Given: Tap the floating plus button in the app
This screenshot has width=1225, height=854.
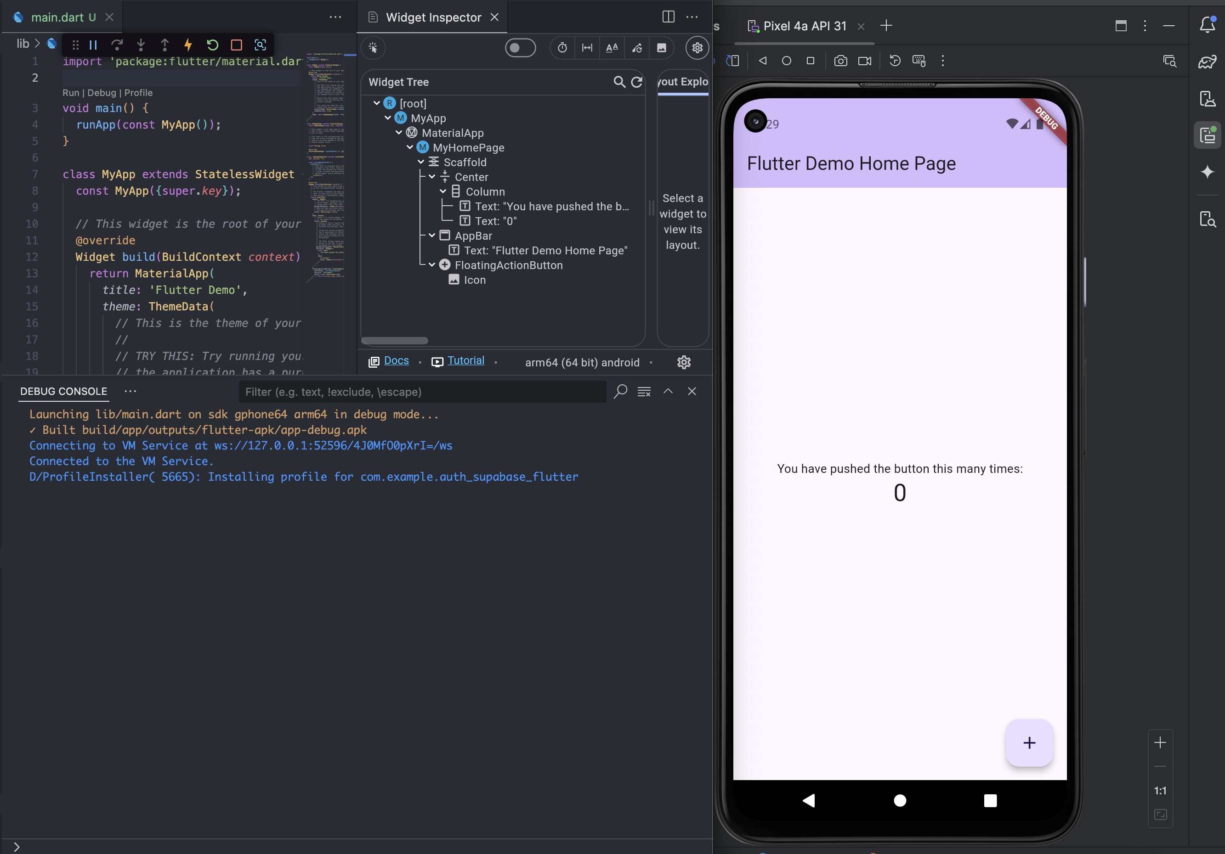Looking at the screenshot, I should coord(1029,742).
